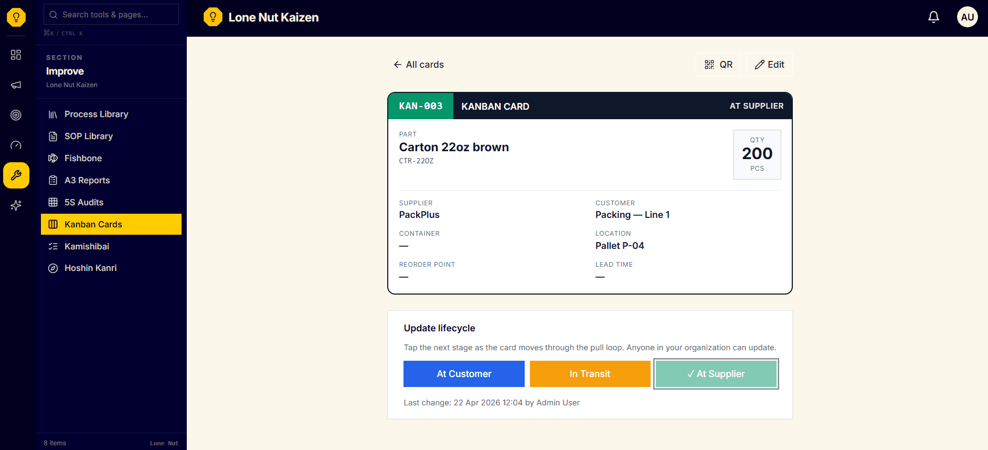Return to All cards list
This screenshot has width=988, height=450.
419,65
